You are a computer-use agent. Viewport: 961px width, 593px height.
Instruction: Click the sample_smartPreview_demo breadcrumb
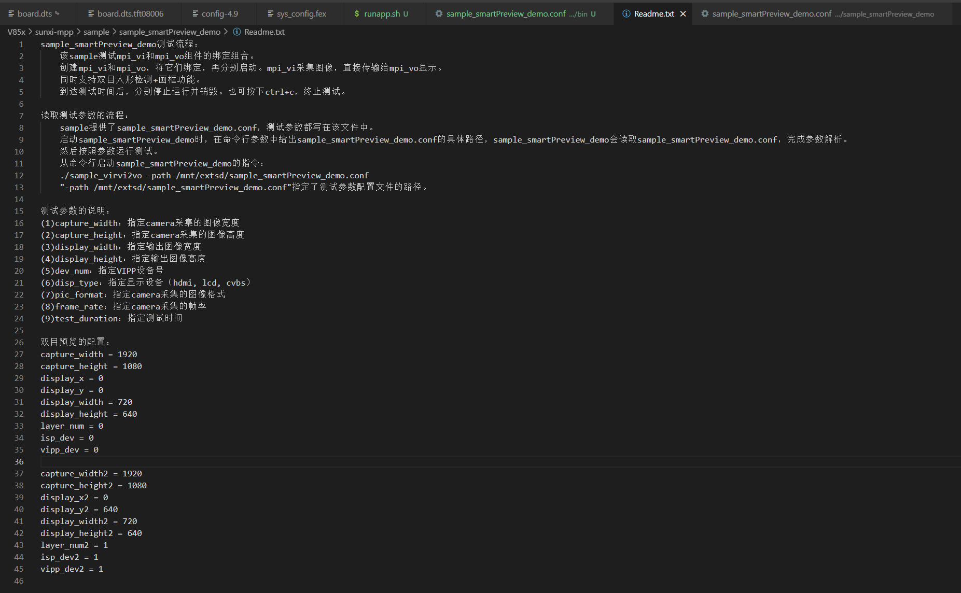point(170,32)
